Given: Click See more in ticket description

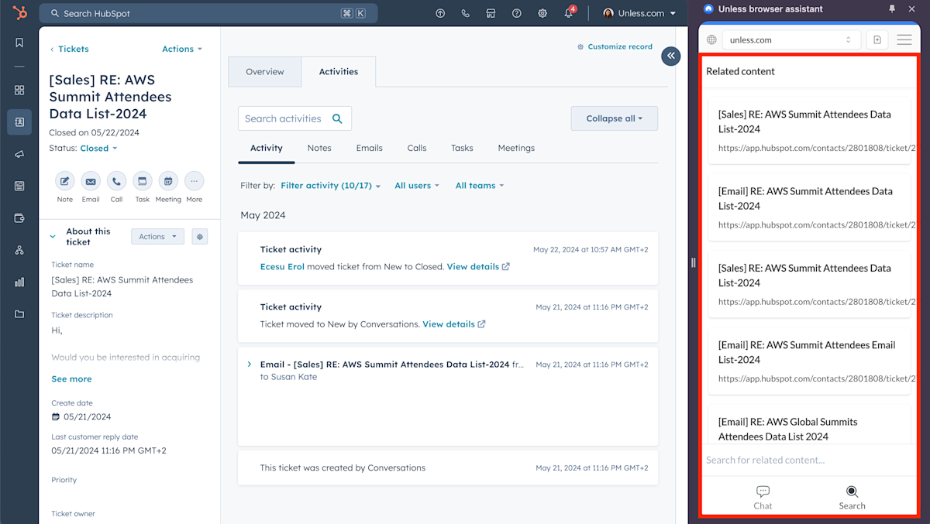Looking at the screenshot, I should pos(71,378).
